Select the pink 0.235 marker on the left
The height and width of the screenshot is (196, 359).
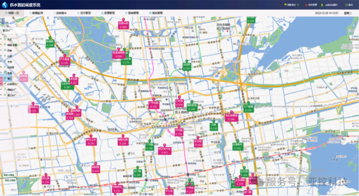click(x=33, y=109)
